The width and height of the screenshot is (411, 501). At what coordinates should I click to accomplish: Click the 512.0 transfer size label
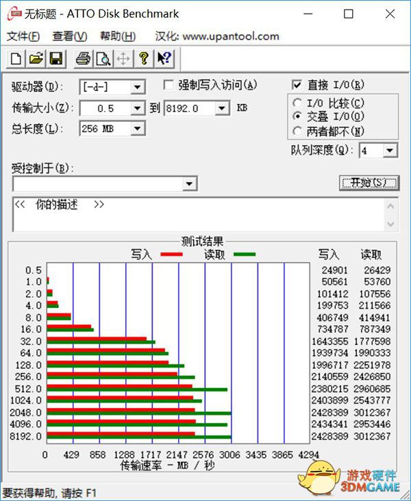29,389
